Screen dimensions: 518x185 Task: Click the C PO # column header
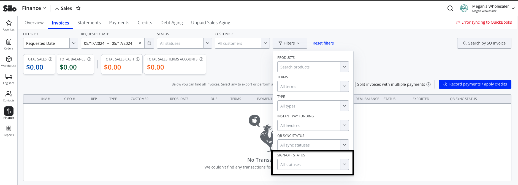coord(69,99)
